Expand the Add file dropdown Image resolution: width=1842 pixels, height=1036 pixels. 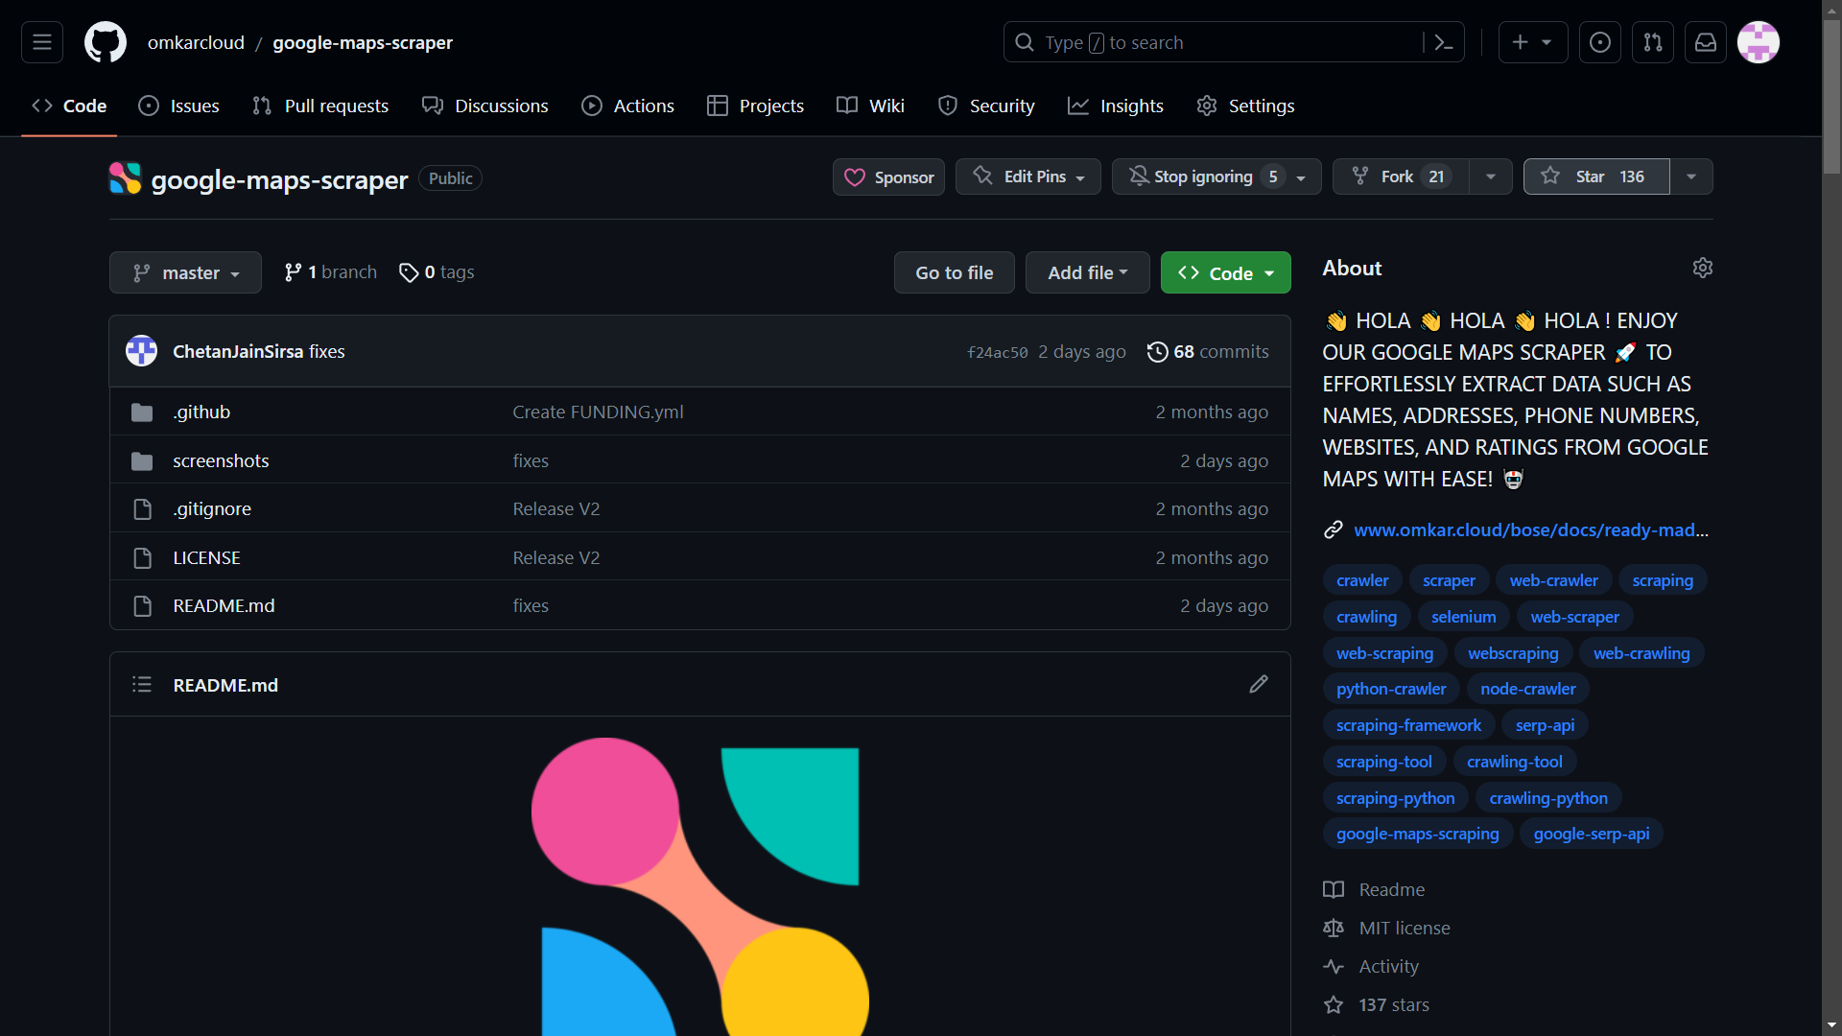tap(1087, 272)
